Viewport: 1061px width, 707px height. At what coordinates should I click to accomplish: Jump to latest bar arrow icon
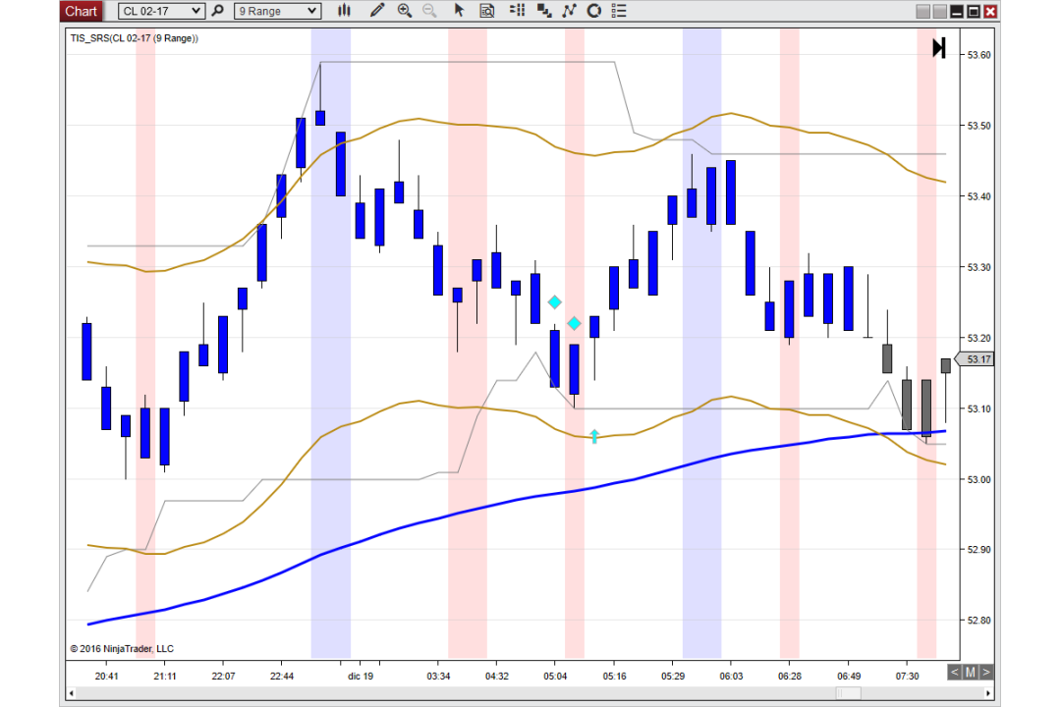point(938,48)
